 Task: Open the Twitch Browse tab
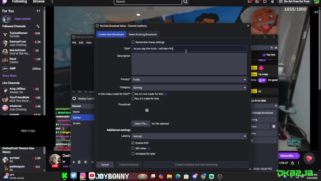pyautogui.click(x=39, y=2)
